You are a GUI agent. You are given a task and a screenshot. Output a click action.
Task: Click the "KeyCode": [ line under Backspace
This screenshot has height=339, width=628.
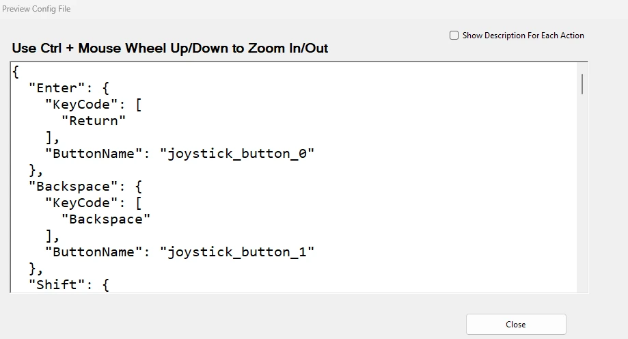point(93,203)
